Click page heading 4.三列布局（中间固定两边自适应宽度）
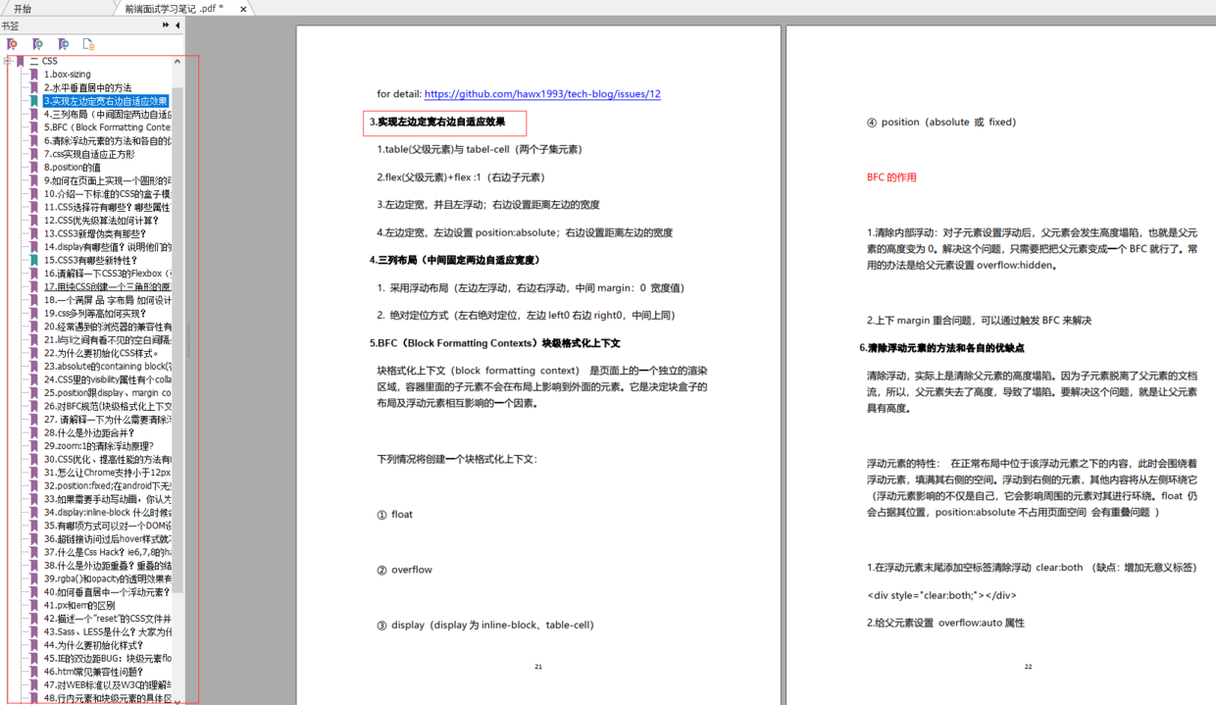1216x705 pixels. click(x=454, y=260)
